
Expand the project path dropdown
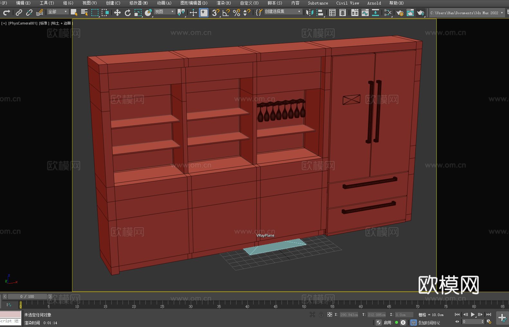click(x=502, y=13)
